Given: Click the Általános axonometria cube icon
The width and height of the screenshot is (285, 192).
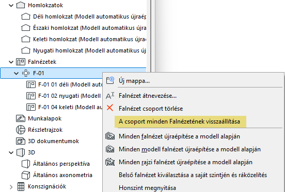Looking at the screenshot, I should point(26,175).
